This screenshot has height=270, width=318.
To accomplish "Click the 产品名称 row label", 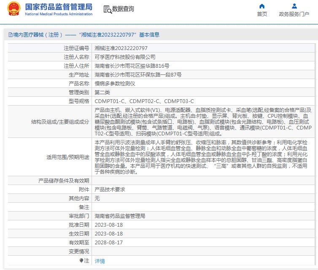I will pos(79,84).
